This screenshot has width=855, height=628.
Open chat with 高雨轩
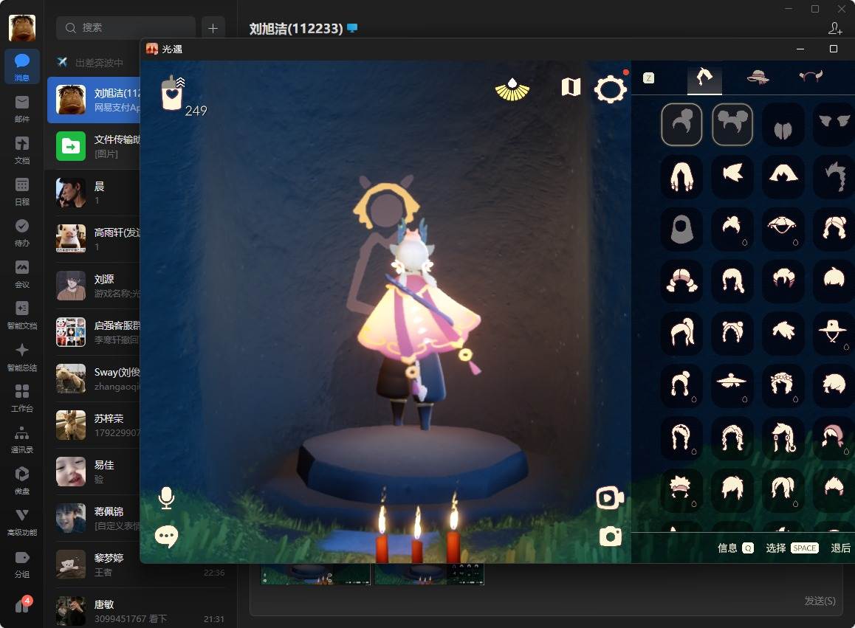click(x=94, y=239)
